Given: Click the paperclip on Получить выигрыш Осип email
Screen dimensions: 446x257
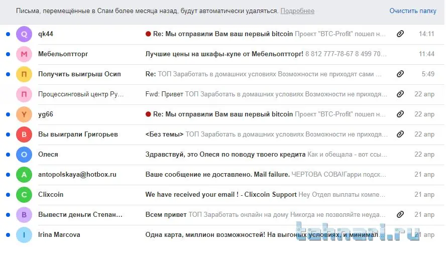Looking at the screenshot, I should [400, 74].
